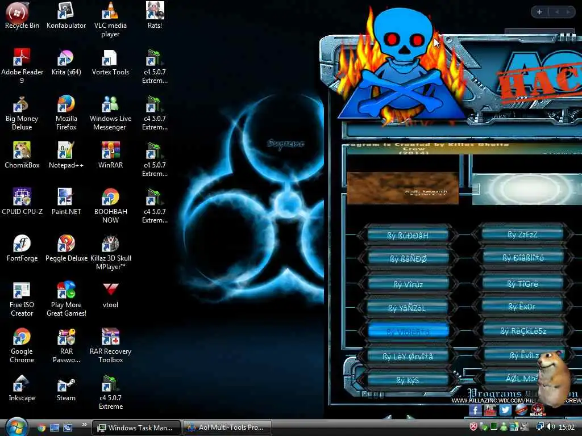This screenshot has width=582, height=436.
Task: Open Inkscape from the desktop
Action: coord(22,388)
